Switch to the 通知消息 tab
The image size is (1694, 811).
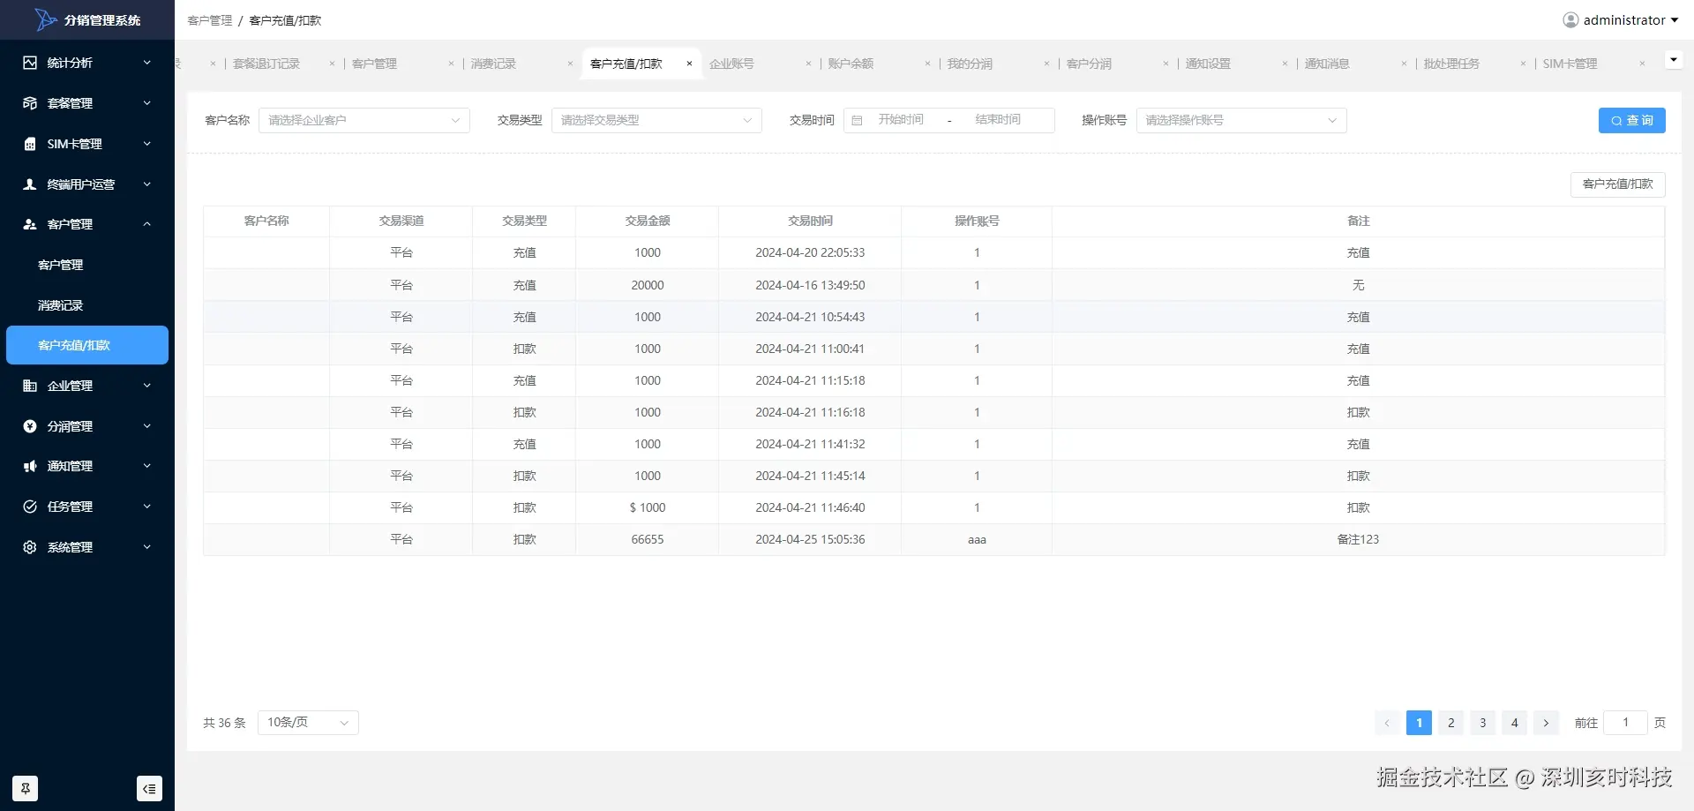click(1327, 64)
